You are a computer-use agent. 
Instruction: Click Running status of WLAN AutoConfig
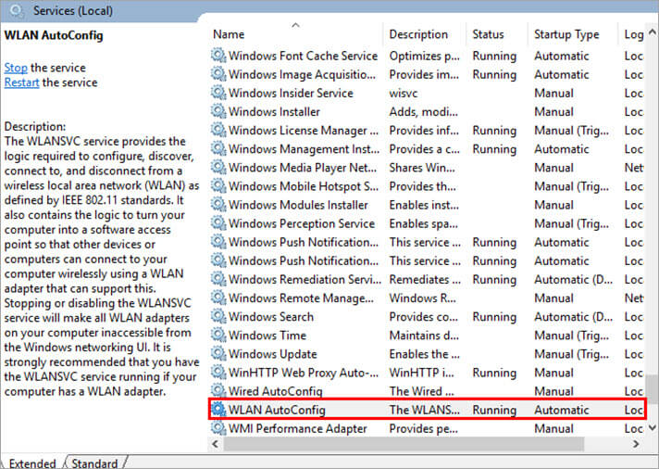point(494,410)
